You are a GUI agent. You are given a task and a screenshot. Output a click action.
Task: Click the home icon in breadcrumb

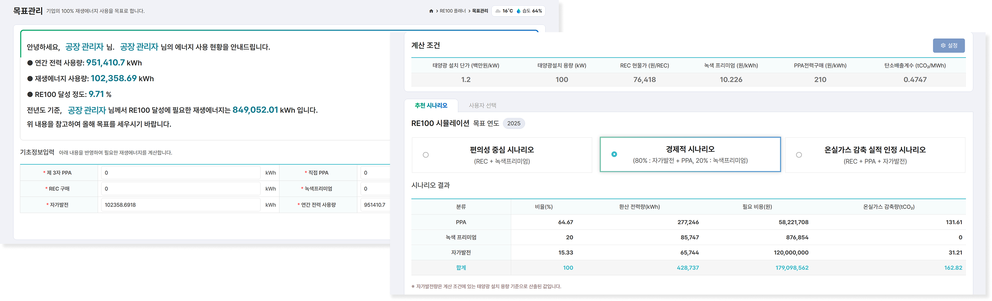tap(431, 11)
